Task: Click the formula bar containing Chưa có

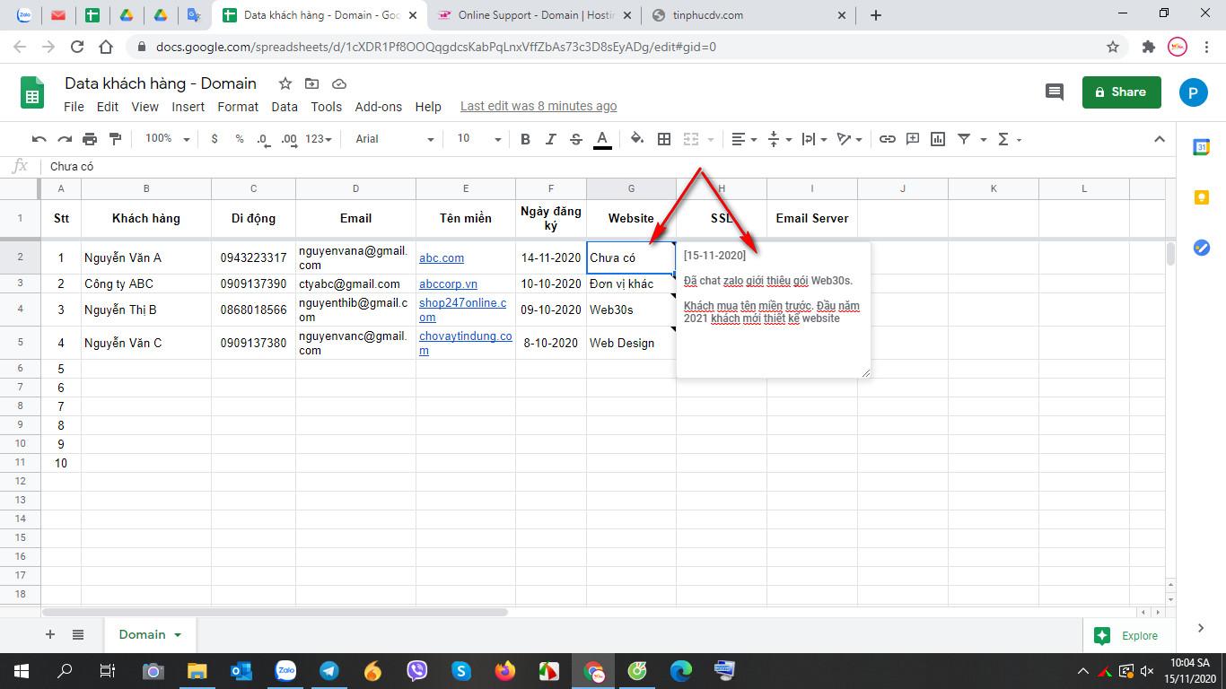Action: click(610, 166)
